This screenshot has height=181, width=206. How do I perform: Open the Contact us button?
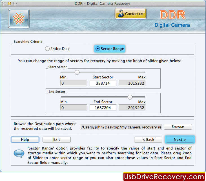(x=130, y=14)
